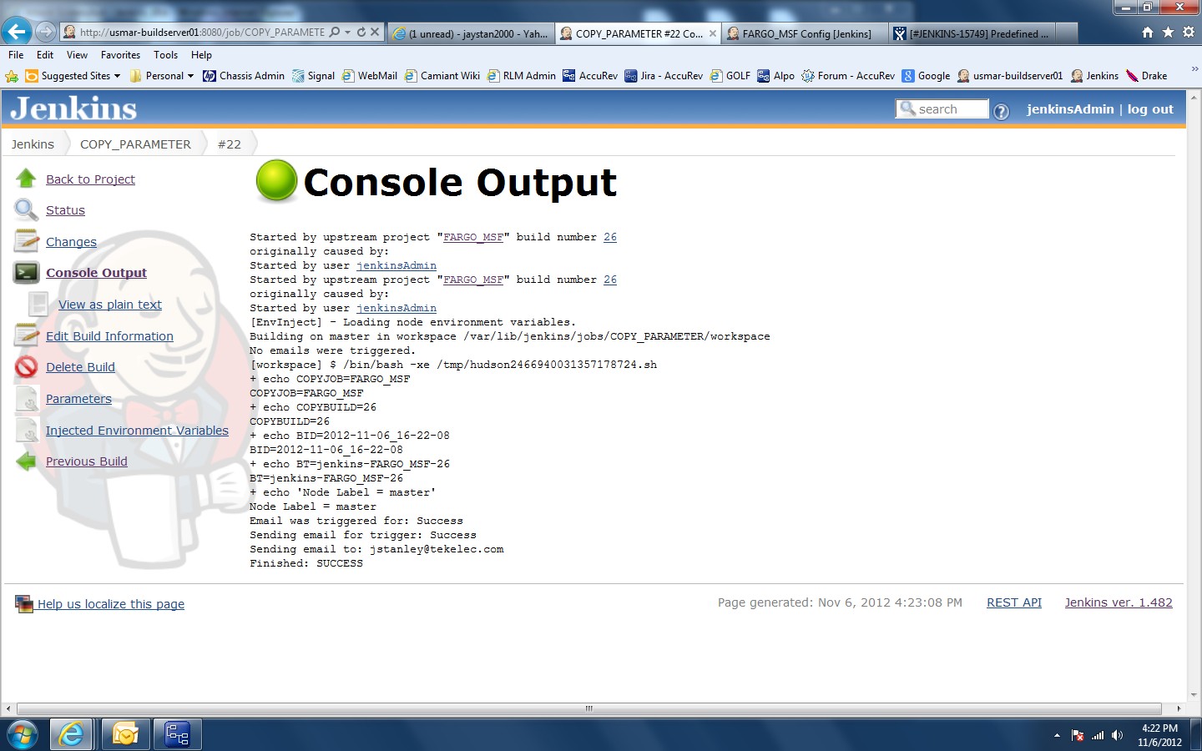Open the Tools menu
This screenshot has height=751, width=1202.
click(165, 55)
